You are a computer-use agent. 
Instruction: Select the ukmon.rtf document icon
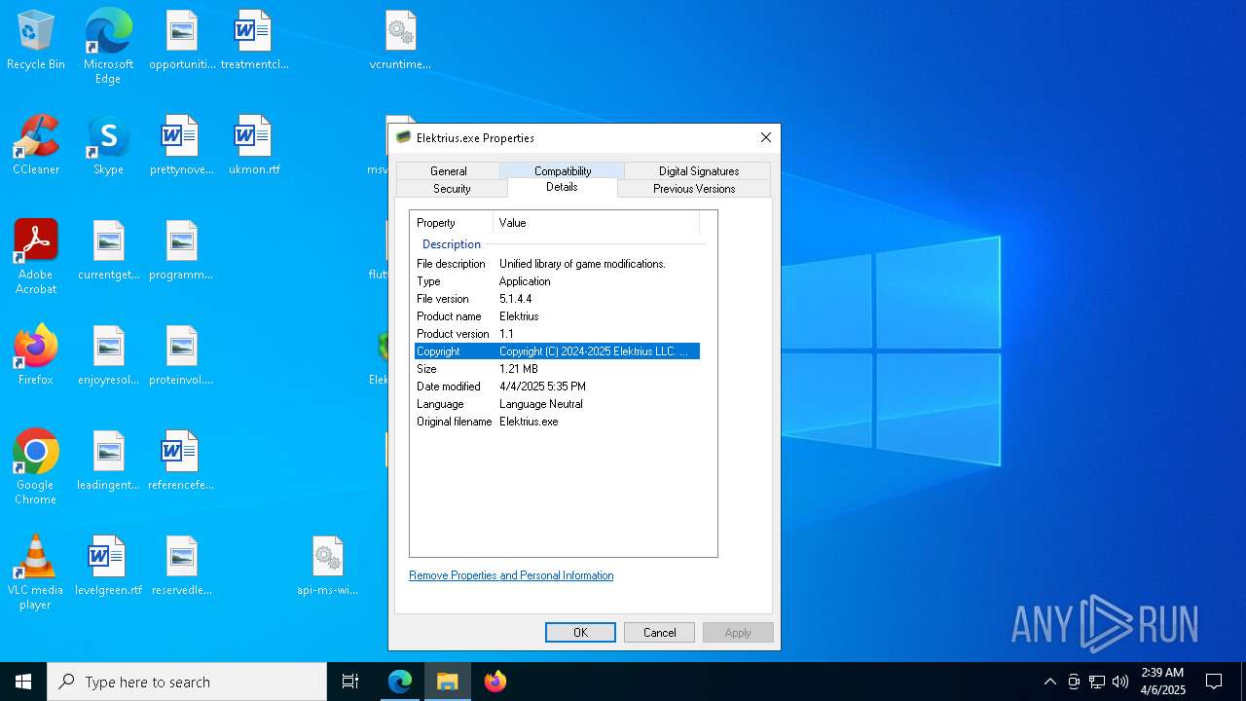click(x=254, y=146)
